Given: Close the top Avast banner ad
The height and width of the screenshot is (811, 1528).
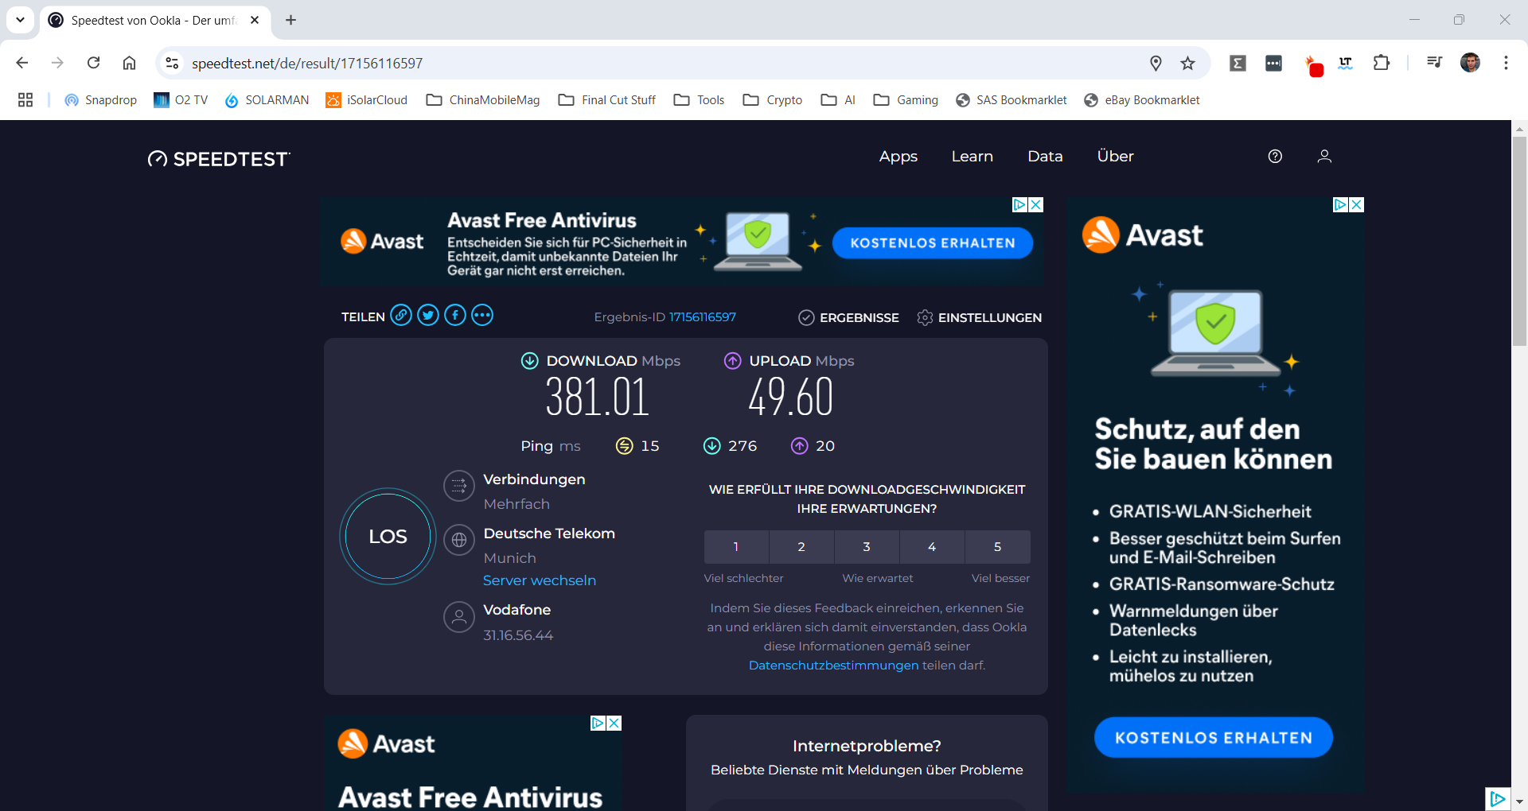Looking at the screenshot, I should 1036,204.
